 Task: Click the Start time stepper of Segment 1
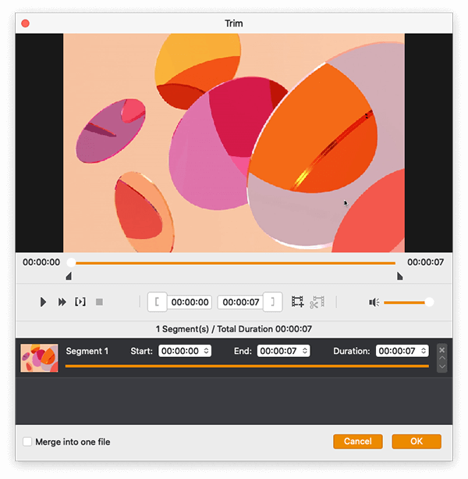pos(207,351)
